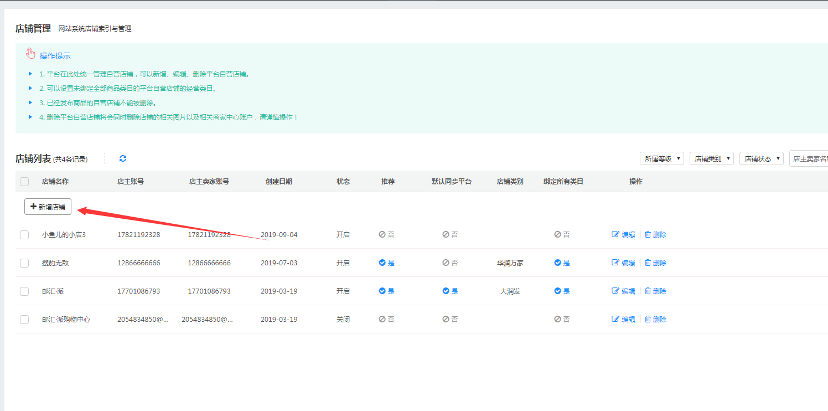Click the 创建日期 column header
828x411 pixels.
[279, 182]
